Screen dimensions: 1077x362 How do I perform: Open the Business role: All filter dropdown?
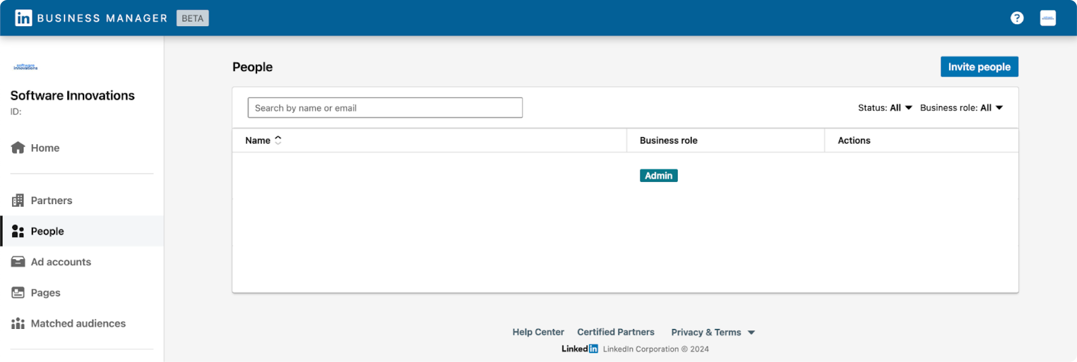pos(962,107)
